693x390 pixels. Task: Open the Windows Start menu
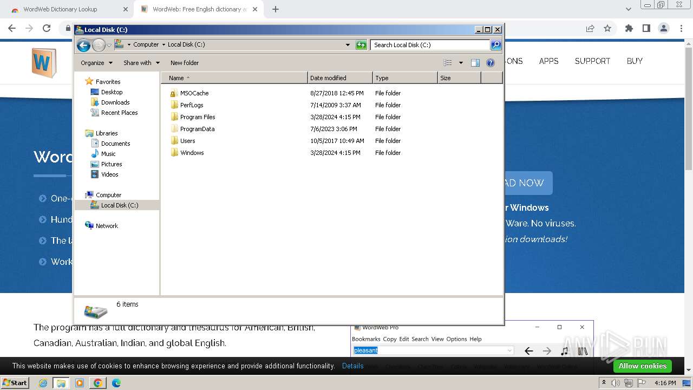pos(15,382)
